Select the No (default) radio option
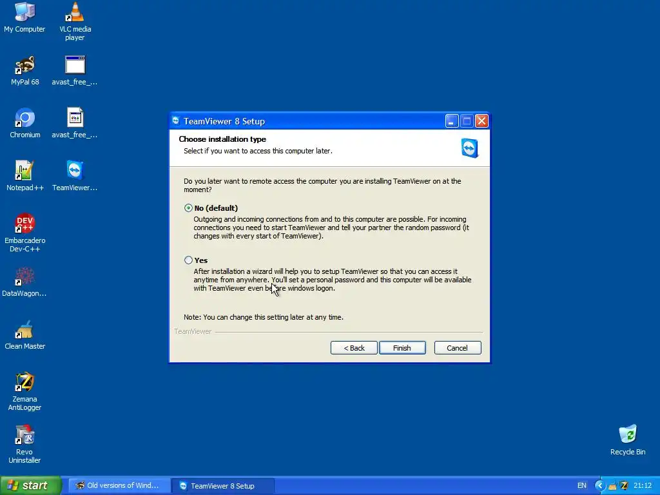This screenshot has width=660, height=495. coord(188,208)
